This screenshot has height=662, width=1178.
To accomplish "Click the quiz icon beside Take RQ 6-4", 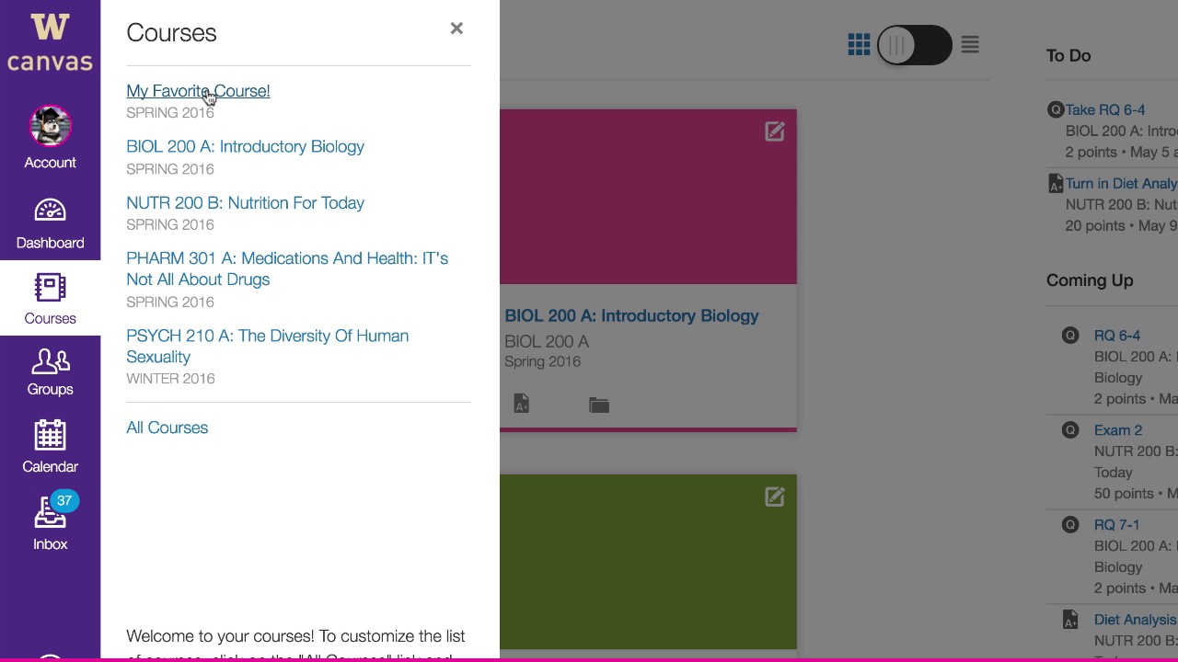I will pyautogui.click(x=1056, y=109).
